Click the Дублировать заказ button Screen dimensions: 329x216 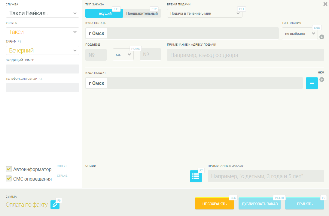260,204
